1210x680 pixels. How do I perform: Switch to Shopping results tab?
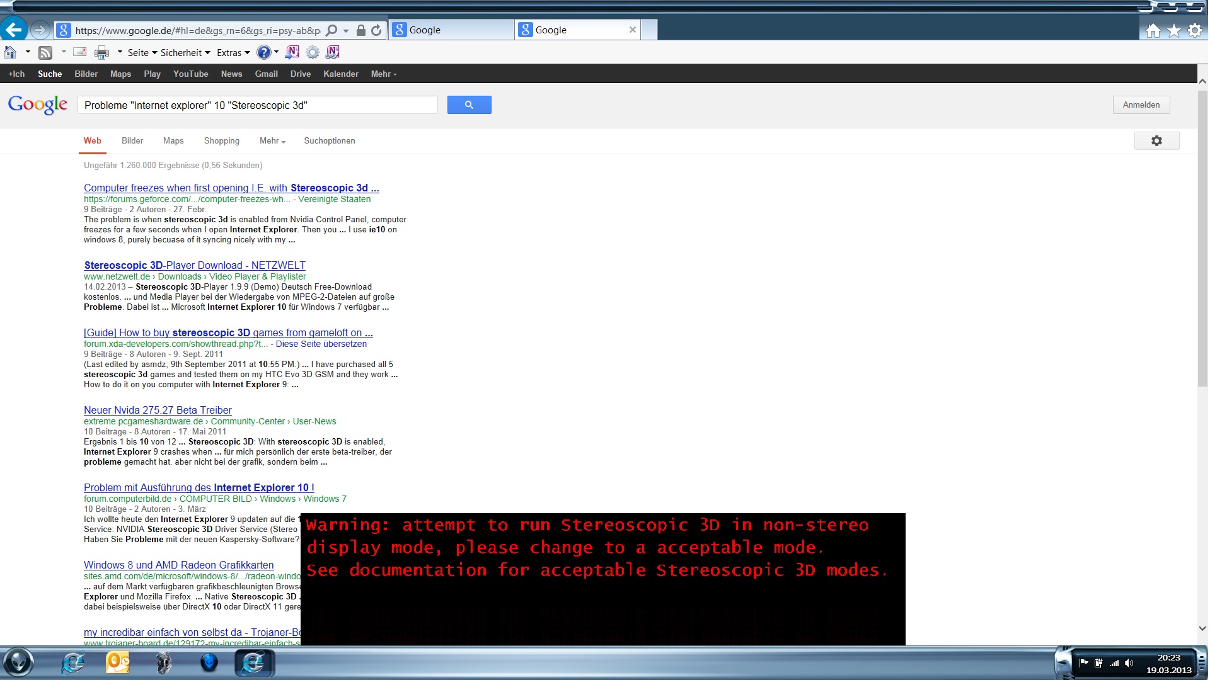[x=221, y=140]
